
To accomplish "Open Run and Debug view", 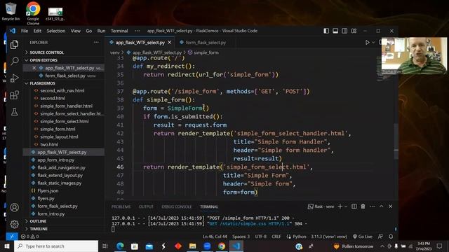I will pos(14,78).
